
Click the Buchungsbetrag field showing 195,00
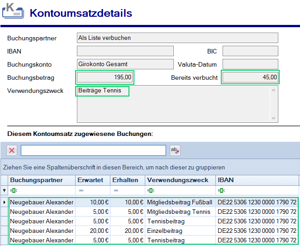point(105,77)
